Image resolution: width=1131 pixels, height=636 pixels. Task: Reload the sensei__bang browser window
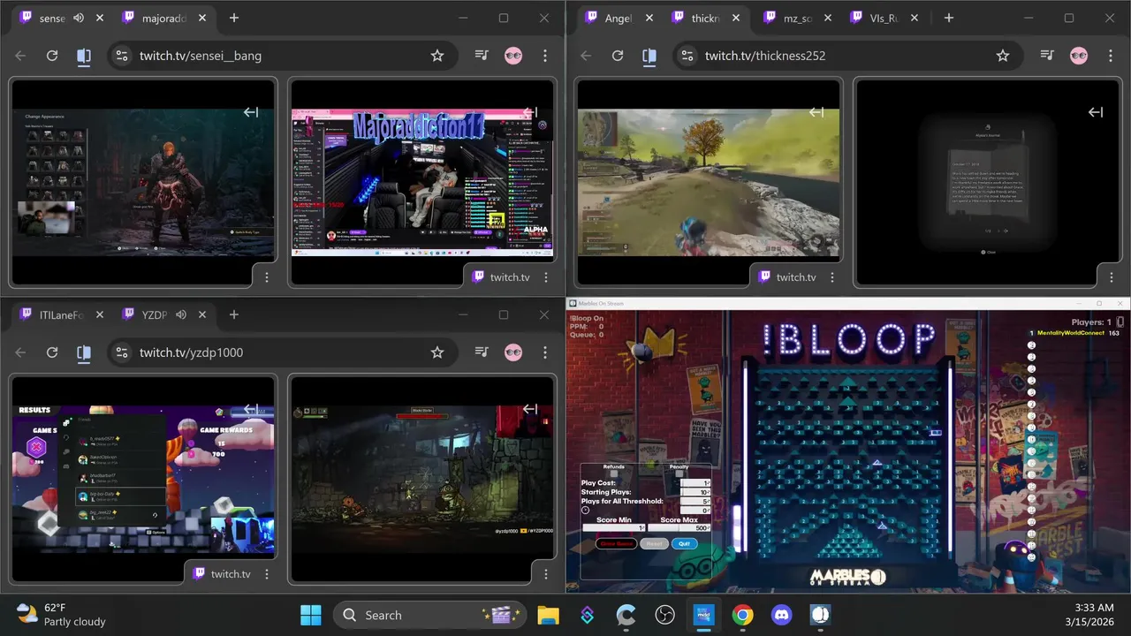pos(52,56)
